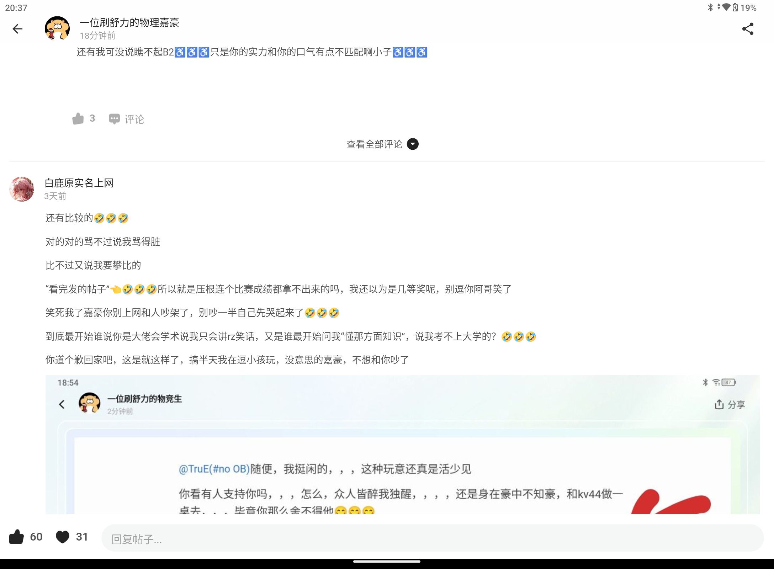Like the top comment with 3 likes

tap(78, 119)
